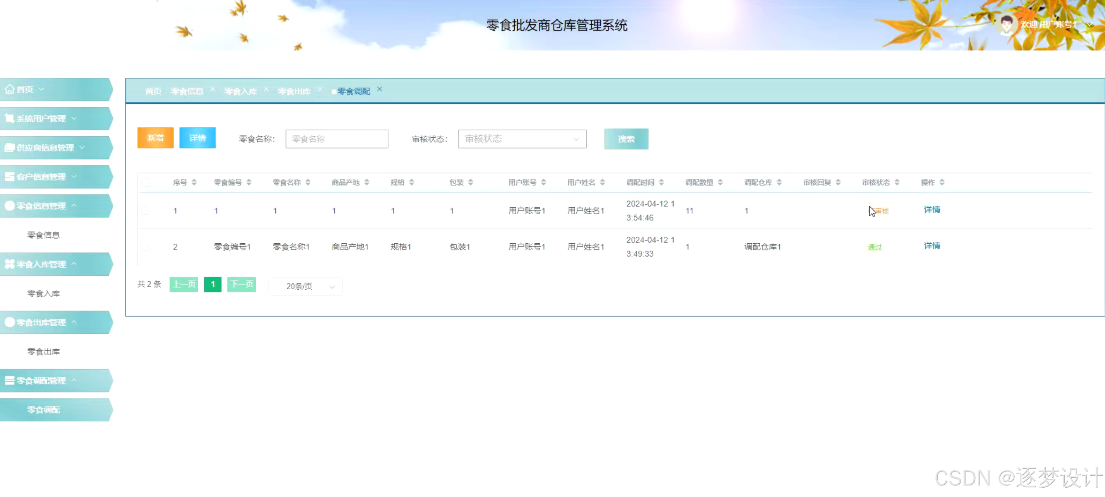
Task: Click the 零食调配管理 list icon
Action: pyautogui.click(x=9, y=381)
